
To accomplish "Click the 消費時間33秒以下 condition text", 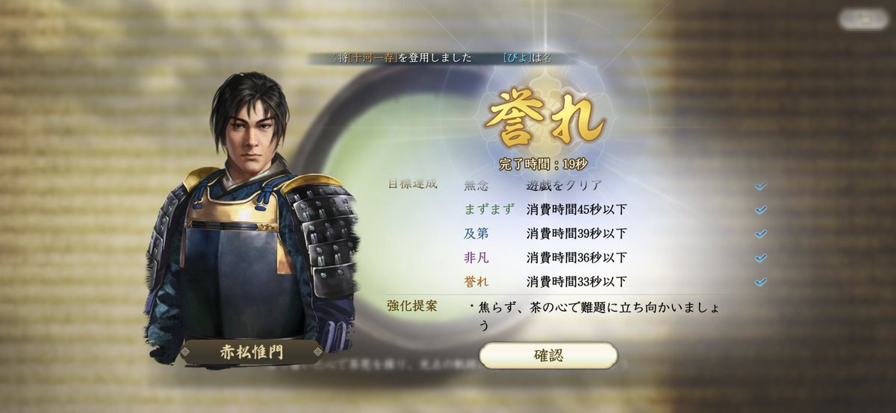I will point(576,282).
